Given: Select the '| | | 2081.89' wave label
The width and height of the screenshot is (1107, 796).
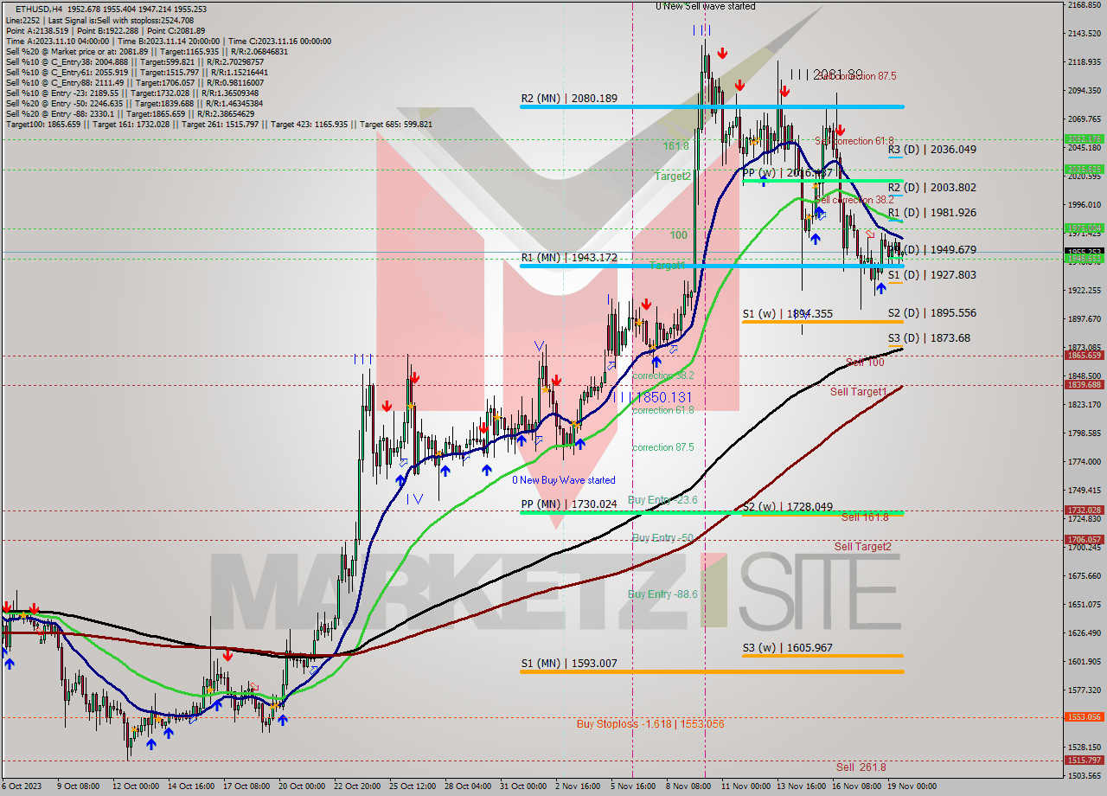Looking at the screenshot, I should tap(826, 74).
